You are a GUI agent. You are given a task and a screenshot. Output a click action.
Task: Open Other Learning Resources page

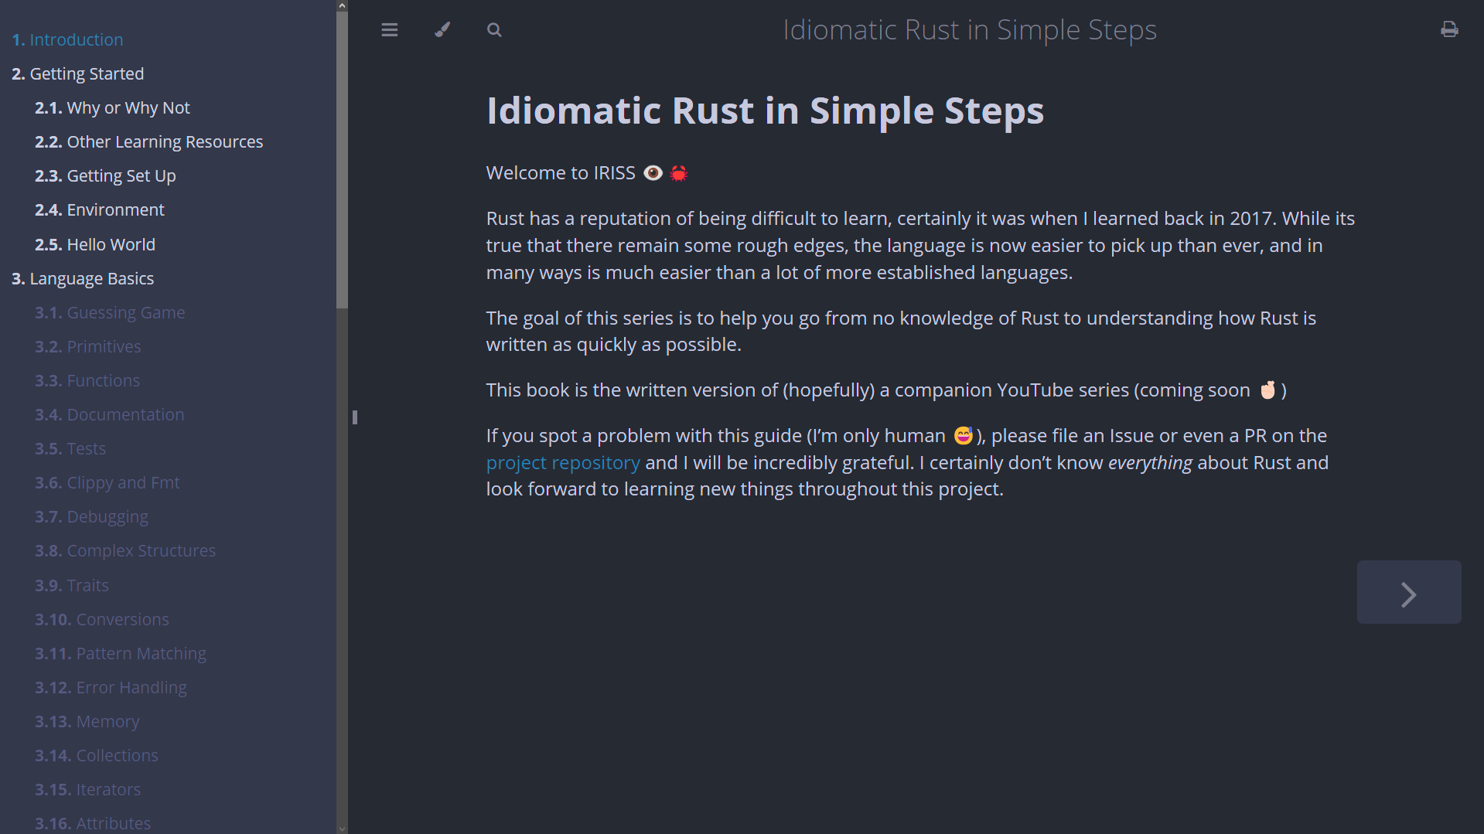(x=148, y=141)
